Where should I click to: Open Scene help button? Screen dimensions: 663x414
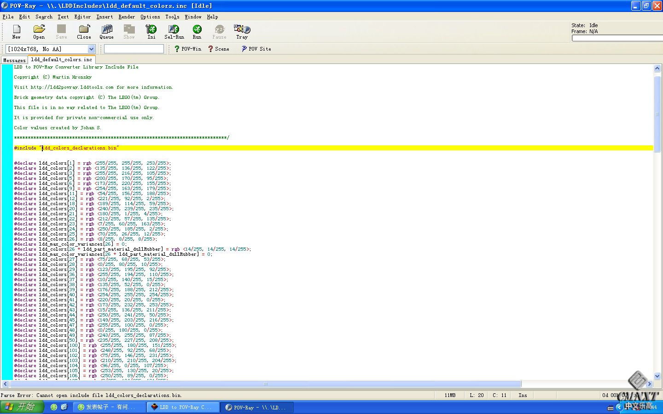coord(219,49)
